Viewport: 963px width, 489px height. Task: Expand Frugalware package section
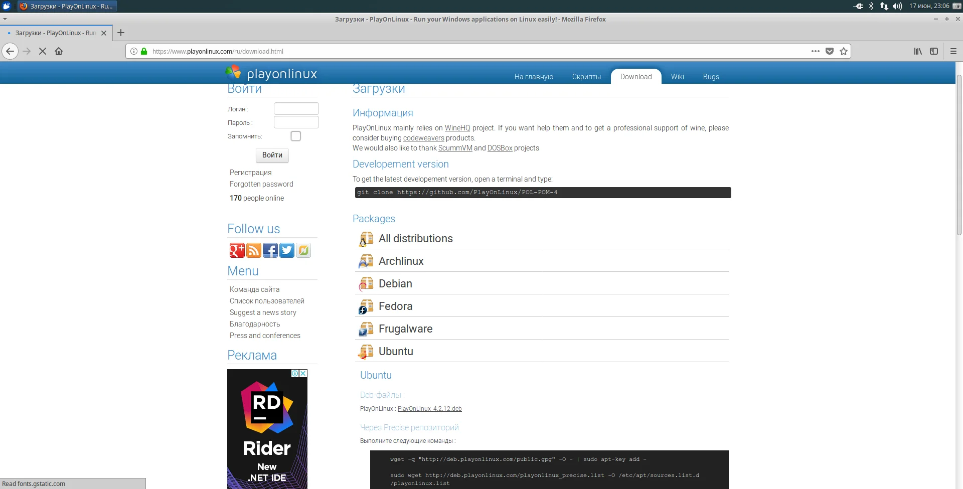[x=542, y=329]
